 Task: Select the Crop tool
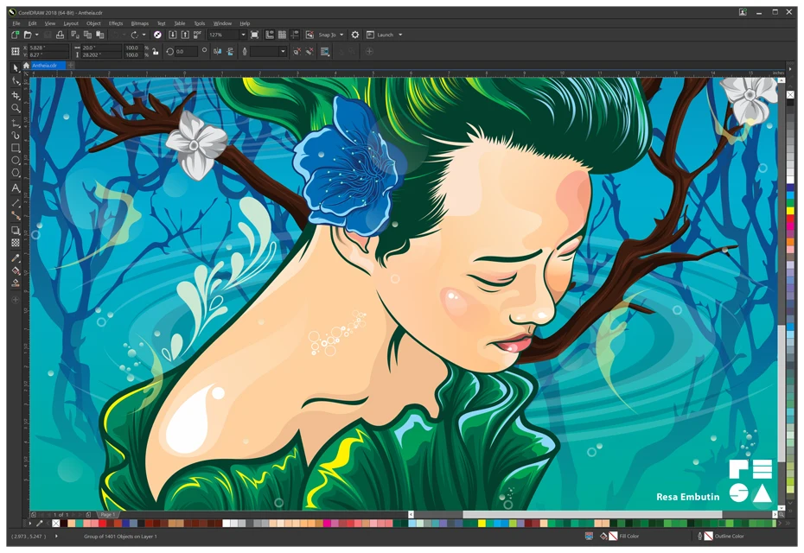(x=15, y=95)
